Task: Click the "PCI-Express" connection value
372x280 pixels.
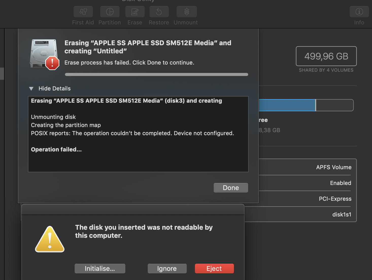Action: coord(335,199)
